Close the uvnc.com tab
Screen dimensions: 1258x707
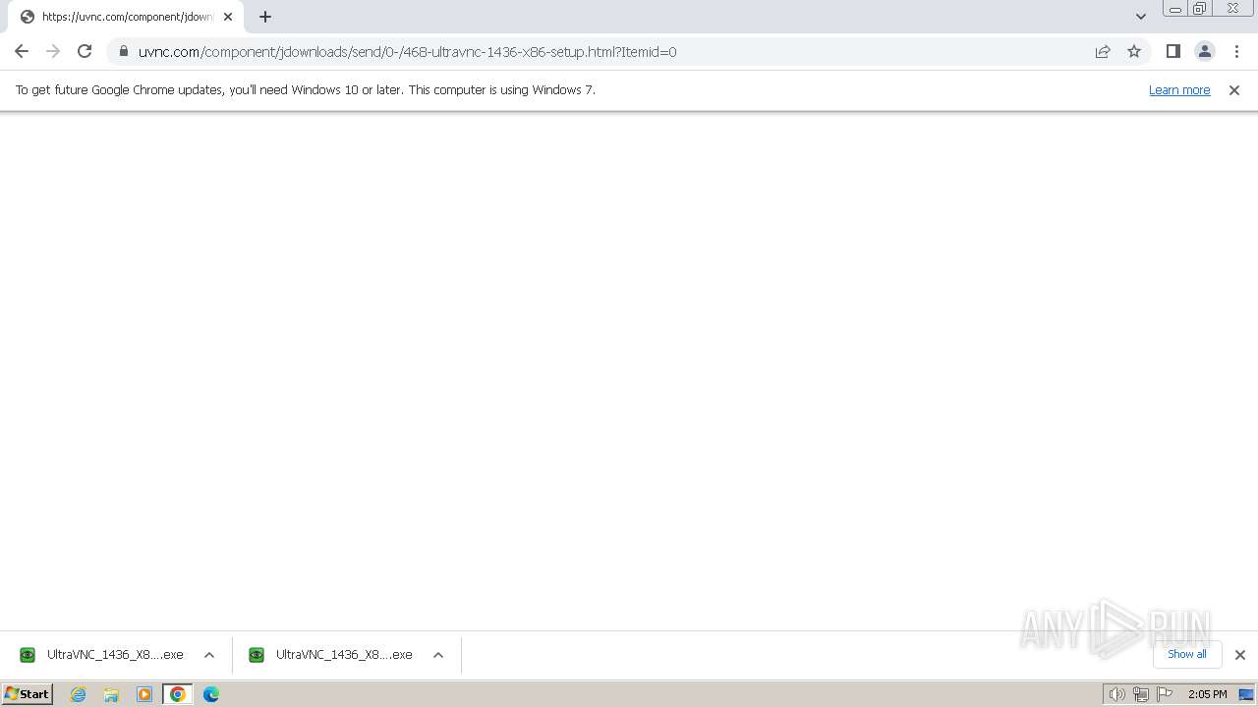click(x=228, y=17)
